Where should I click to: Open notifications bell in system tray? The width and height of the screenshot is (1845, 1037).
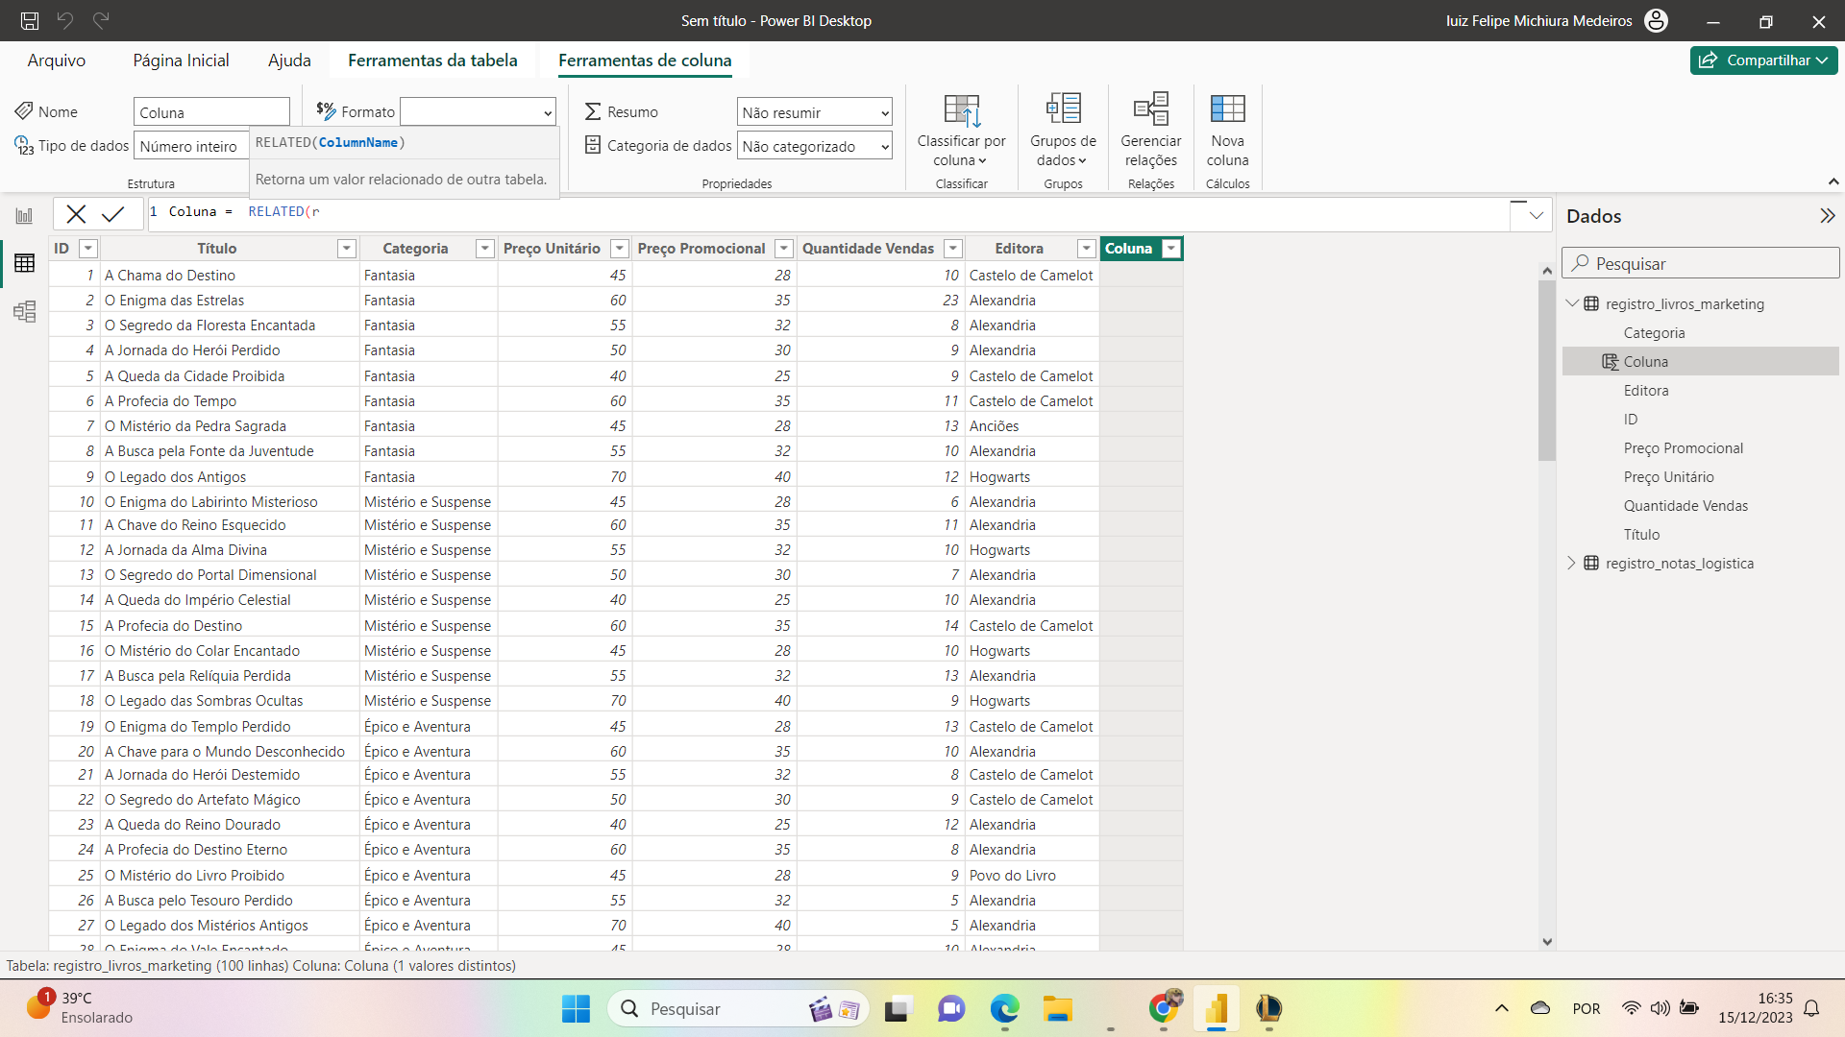point(1811,1008)
